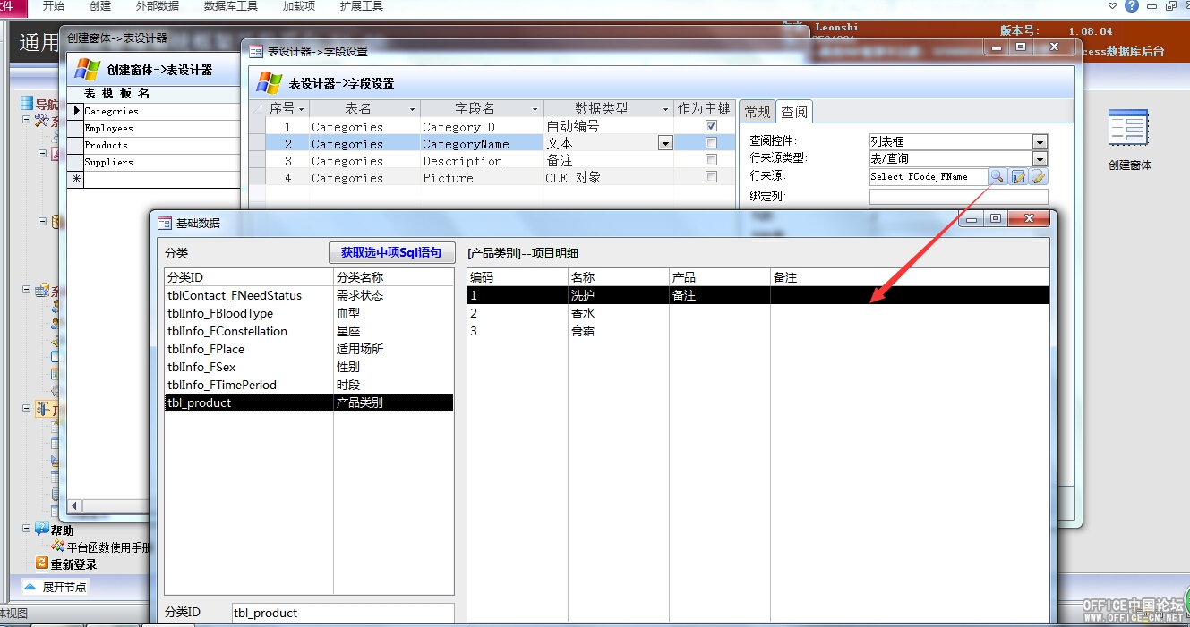The height and width of the screenshot is (627, 1190).
Task: Click the magnifier icon beside 行来源
Action: pyautogui.click(x=997, y=176)
